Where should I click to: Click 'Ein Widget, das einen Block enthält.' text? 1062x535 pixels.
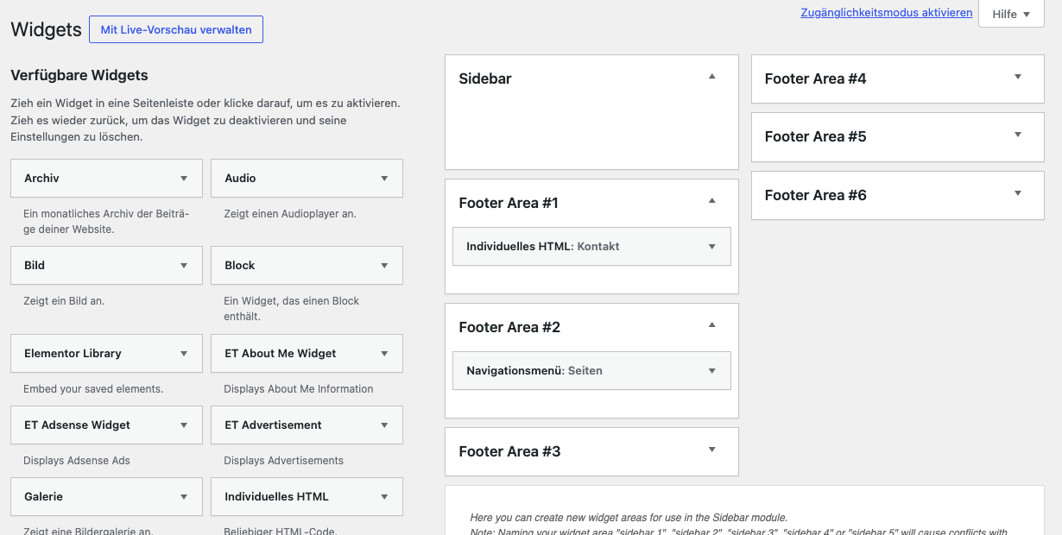(x=292, y=309)
